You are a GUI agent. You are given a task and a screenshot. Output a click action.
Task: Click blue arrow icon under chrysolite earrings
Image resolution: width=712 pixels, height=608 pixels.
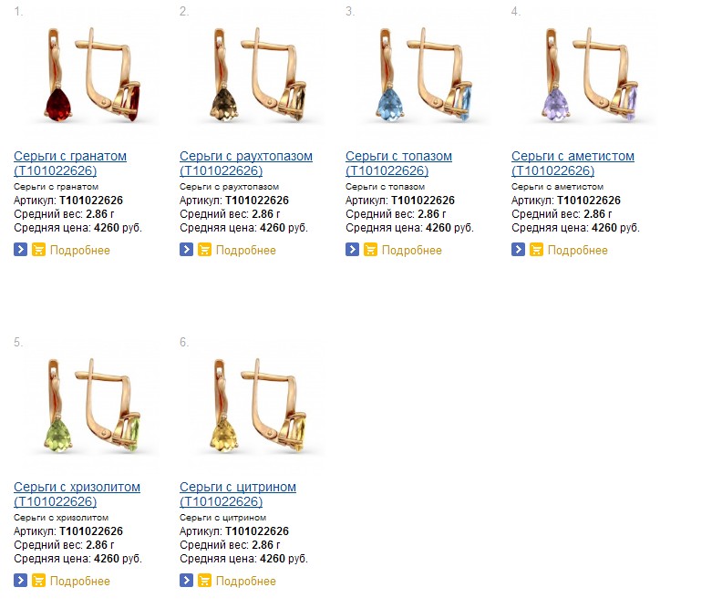click(20, 581)
